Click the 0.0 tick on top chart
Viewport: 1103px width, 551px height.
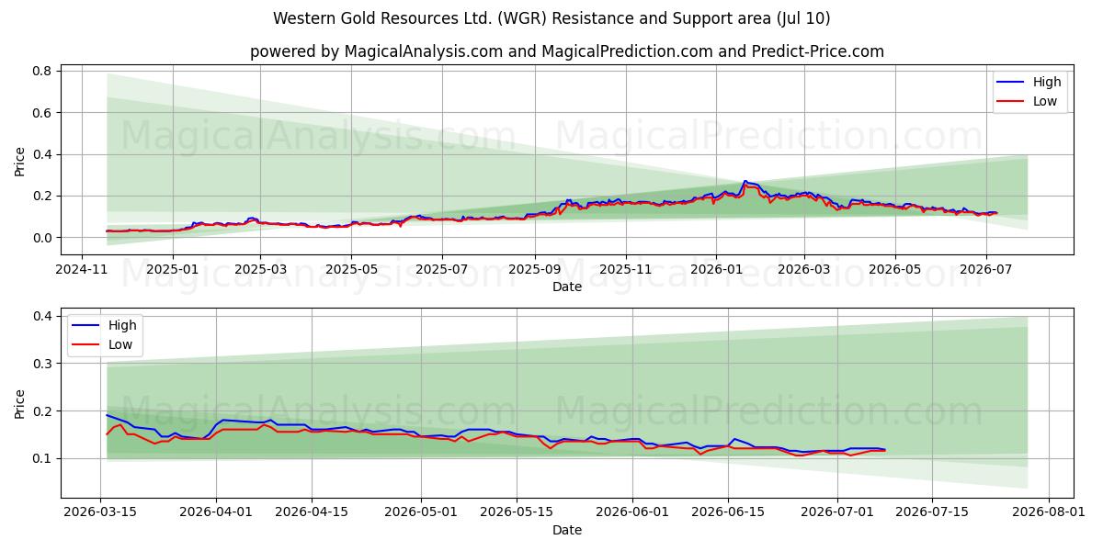click(x=44, y=238)
